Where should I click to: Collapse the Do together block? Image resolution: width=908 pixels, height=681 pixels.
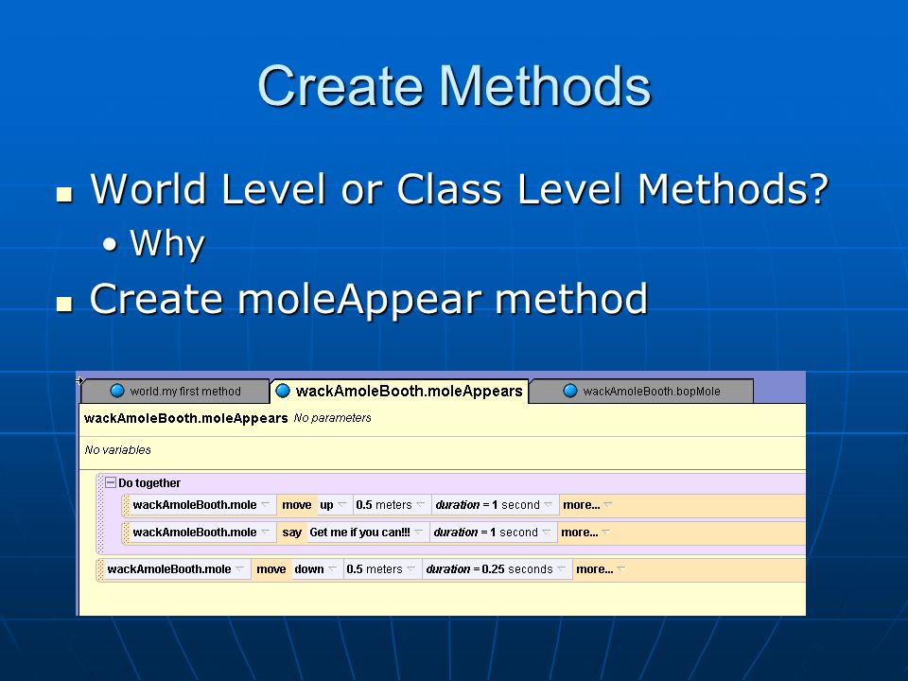coord(111,482)
